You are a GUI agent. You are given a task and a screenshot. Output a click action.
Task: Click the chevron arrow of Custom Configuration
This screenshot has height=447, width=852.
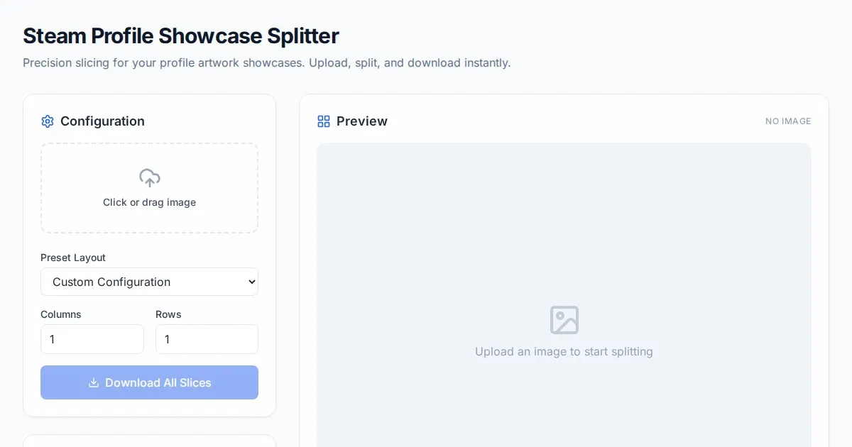tap(251, 282)
